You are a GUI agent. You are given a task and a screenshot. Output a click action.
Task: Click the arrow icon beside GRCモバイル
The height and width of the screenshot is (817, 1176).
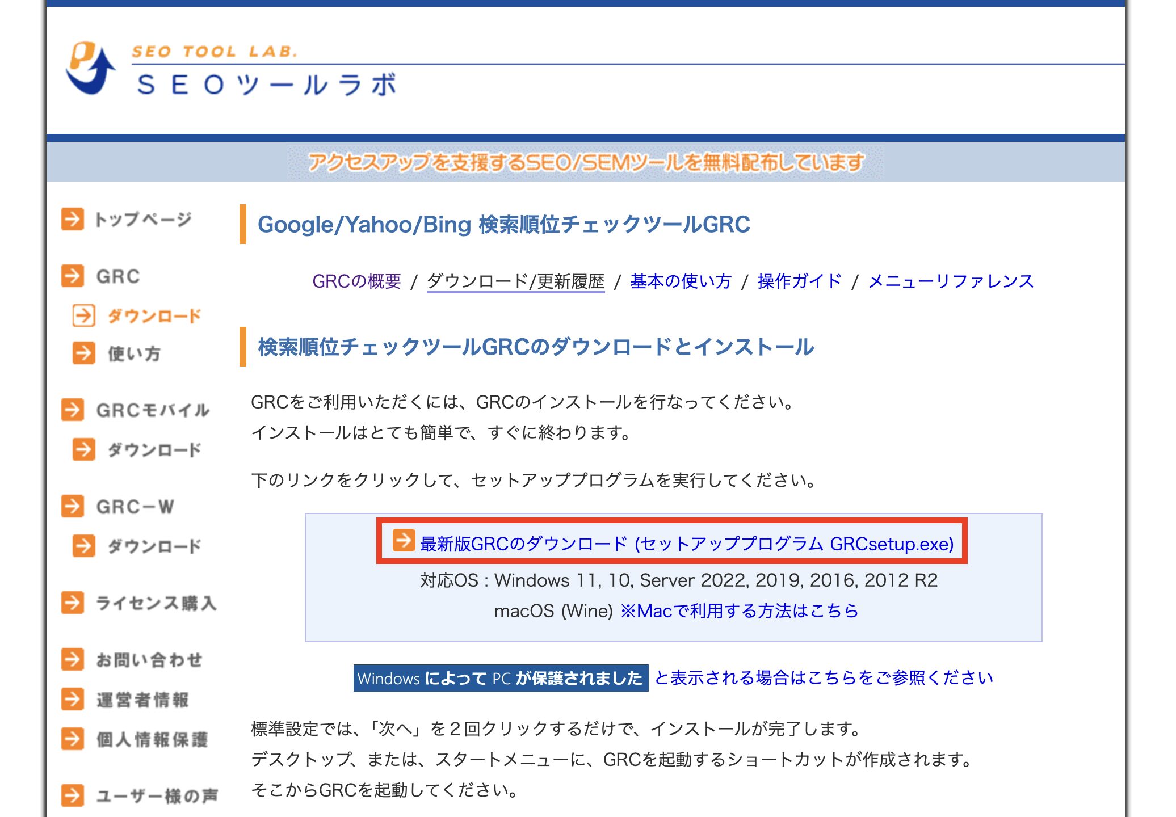point(72,410)
